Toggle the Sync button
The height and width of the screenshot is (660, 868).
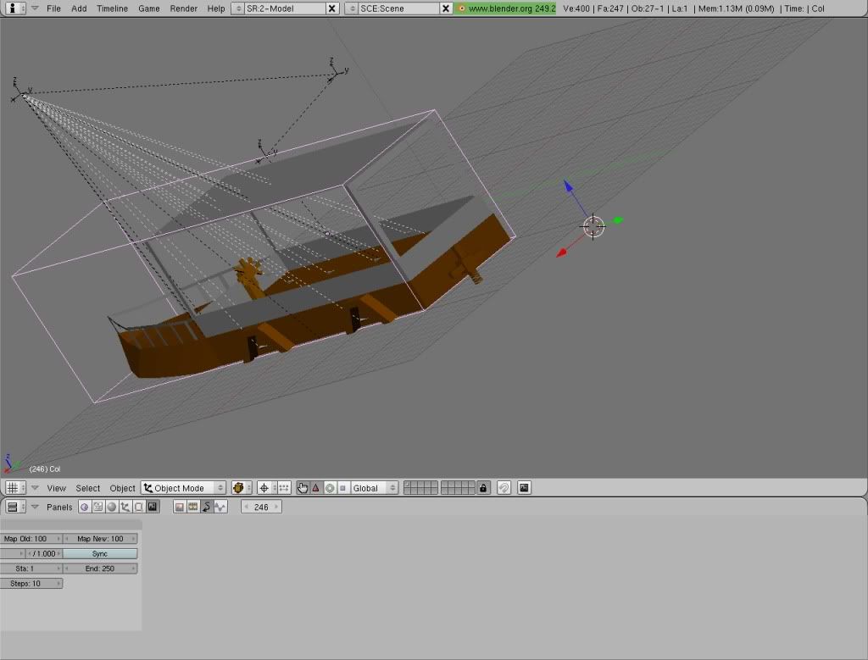pos(100,553)
